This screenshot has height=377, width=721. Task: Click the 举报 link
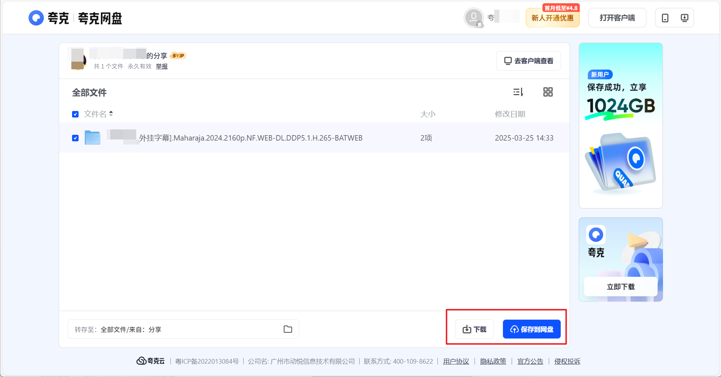[x=162, y=66]
